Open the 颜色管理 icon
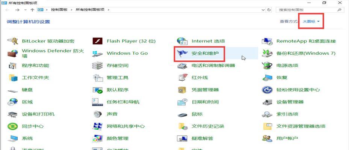Image resolution: width=349 pixels, height=150 pixels. point(97,138)
